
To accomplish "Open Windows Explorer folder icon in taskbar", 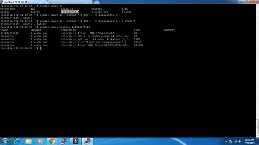I will tap(28, 141).
